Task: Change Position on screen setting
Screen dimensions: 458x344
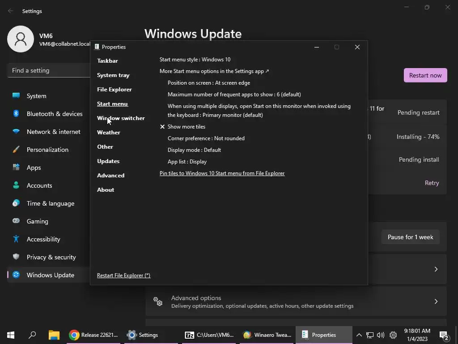Action: pos(209,83)
